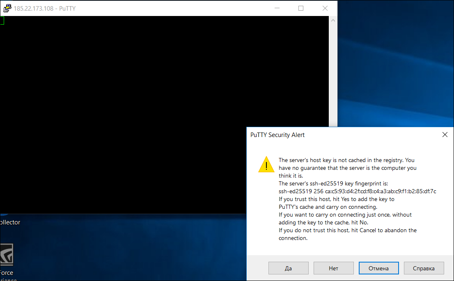Image resolution: width=454 pixels, height=281 pixels.
Task: Click the PuTTY Security Alert dialog title
Action: point(277,135)
